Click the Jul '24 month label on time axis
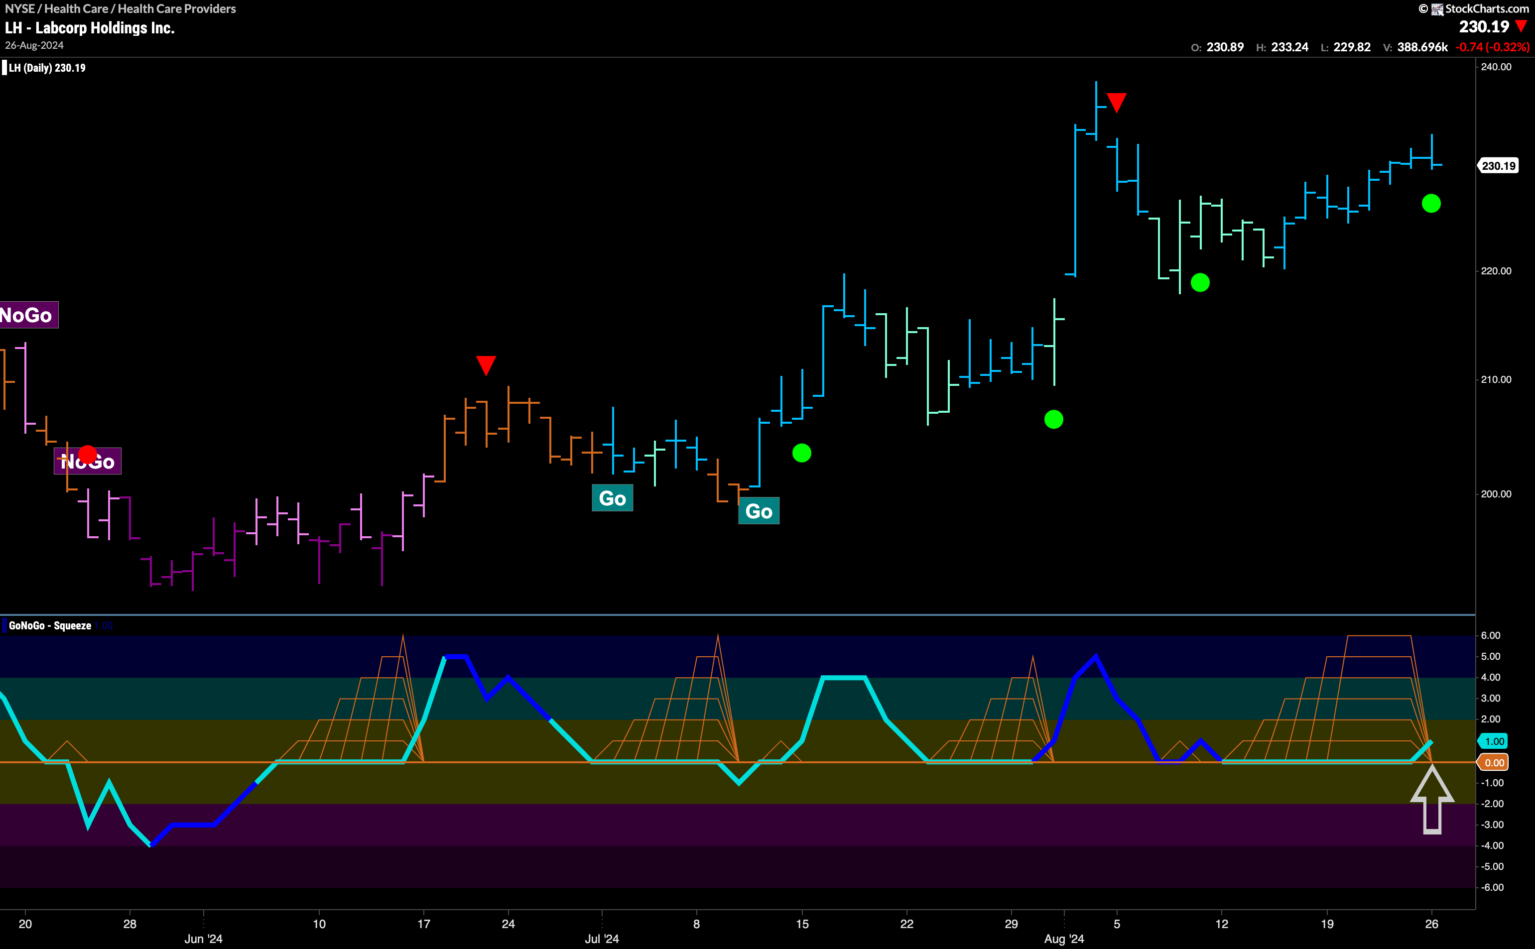This screenshot has height=949, width=1535. click(602, 939)
